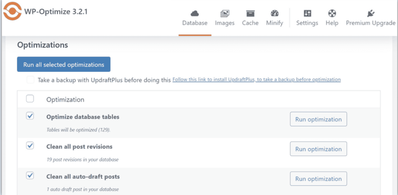
Task: Click the Cache archive box icon
Action: click(x=250, y=13)
